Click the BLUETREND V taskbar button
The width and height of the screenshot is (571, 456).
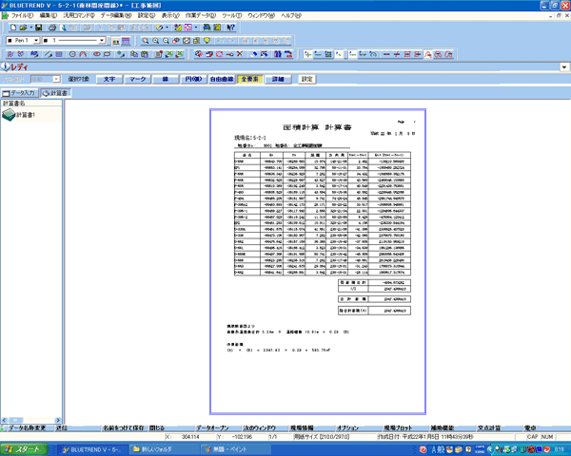(93, 449)
